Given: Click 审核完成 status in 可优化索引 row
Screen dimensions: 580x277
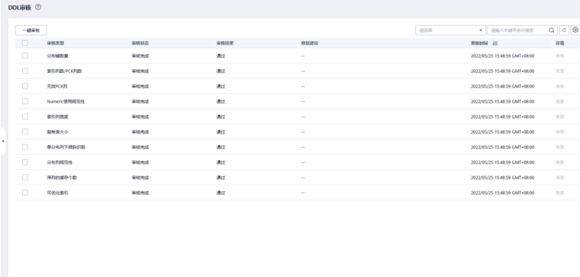Looking at the screenshot, I should [x=140, y=192].
